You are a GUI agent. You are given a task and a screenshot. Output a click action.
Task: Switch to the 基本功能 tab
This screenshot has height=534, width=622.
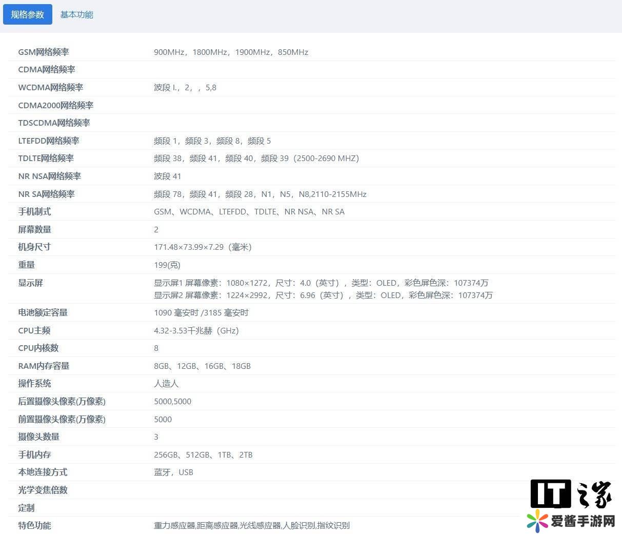click(76, 14)
